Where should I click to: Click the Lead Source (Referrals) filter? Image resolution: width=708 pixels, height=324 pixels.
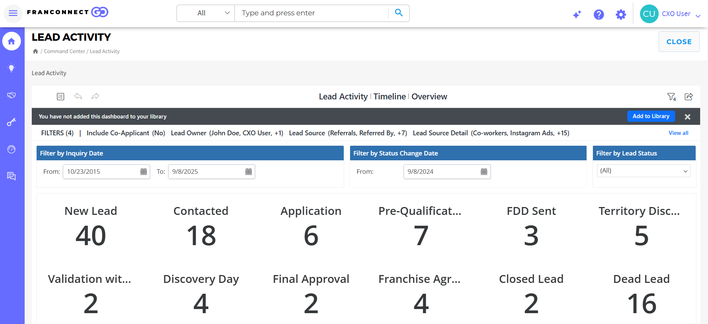click(x=348, y=133)
